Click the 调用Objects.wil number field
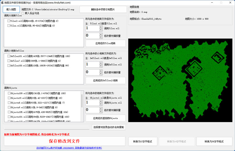Image resolution: width=235 pixels, height=151 pixels. pos(93,103)
